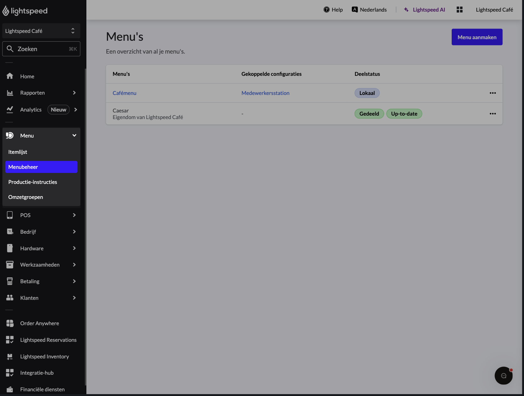Image resolution: width=524 pixels, height=396 pixels.
Task: Open the Cafémenu link
Action: point(124,93)
